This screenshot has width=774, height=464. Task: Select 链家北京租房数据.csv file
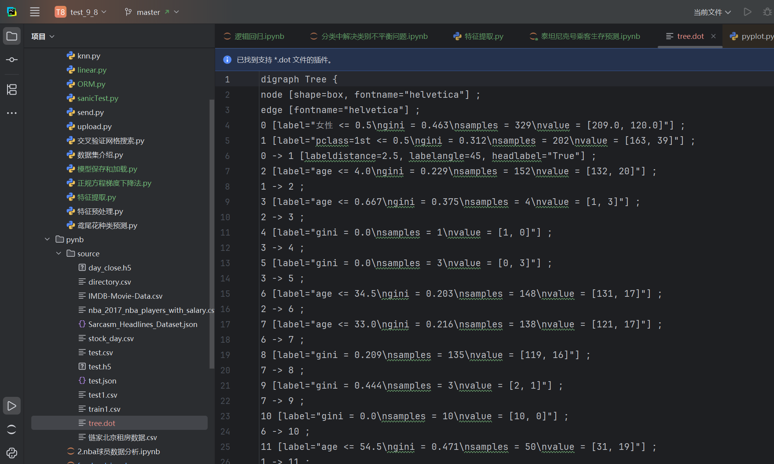tap(122, 437)
